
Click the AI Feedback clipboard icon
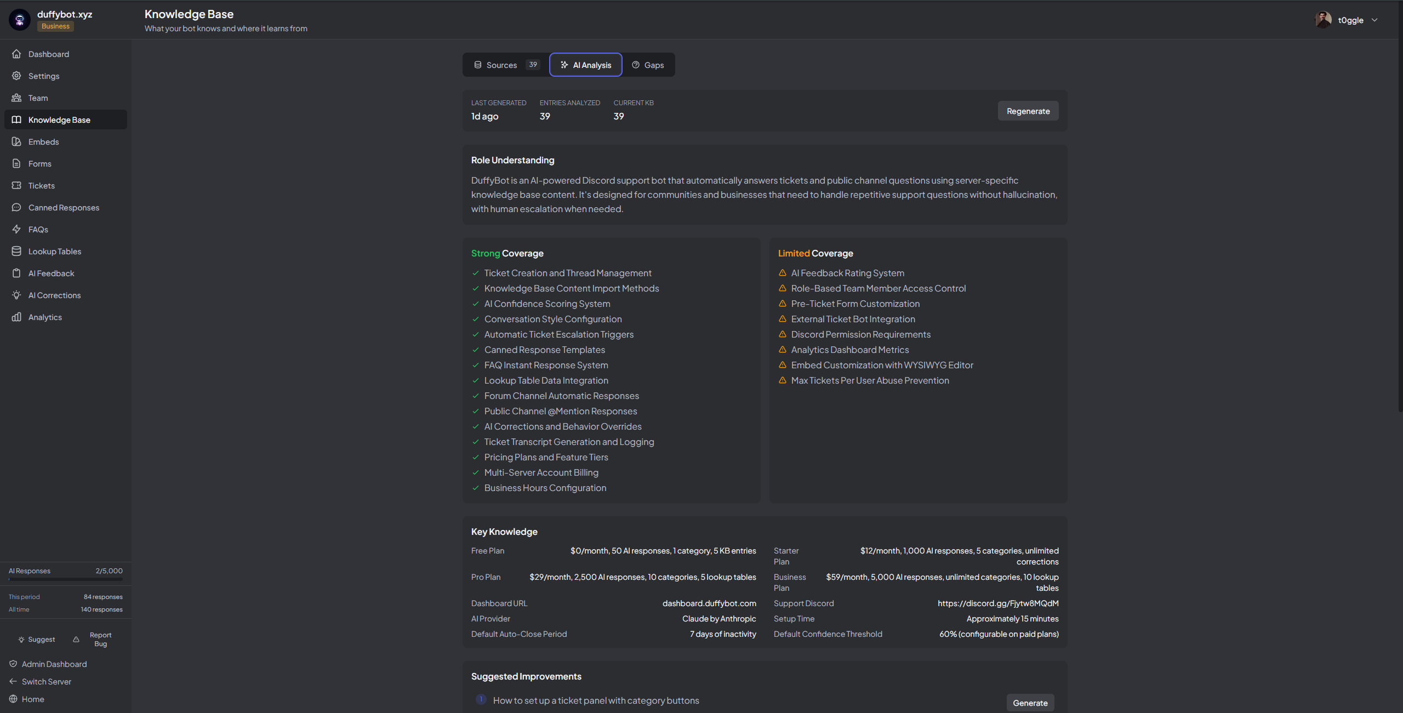pos(16,273)
